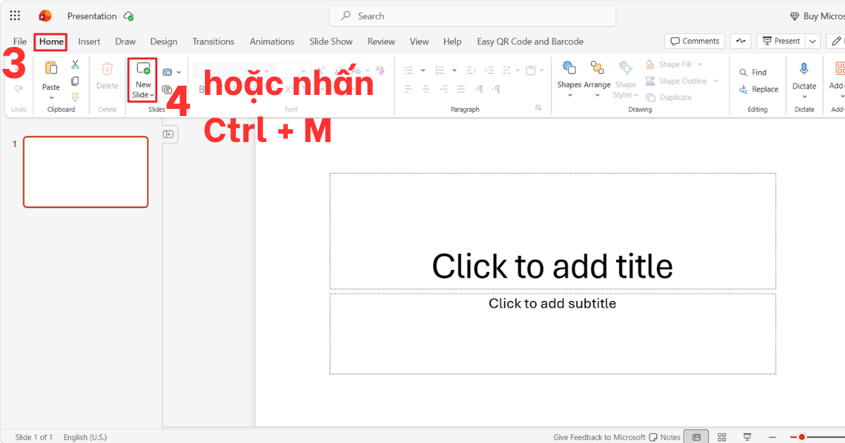Click the Duplicate Slide icon in Slides group

click(168, 89)
